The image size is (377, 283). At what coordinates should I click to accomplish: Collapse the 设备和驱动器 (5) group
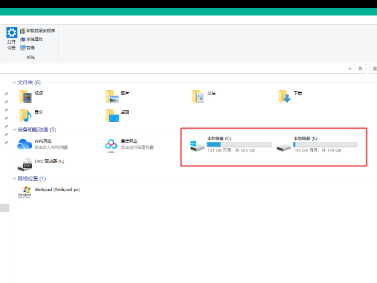coord(14,130)
